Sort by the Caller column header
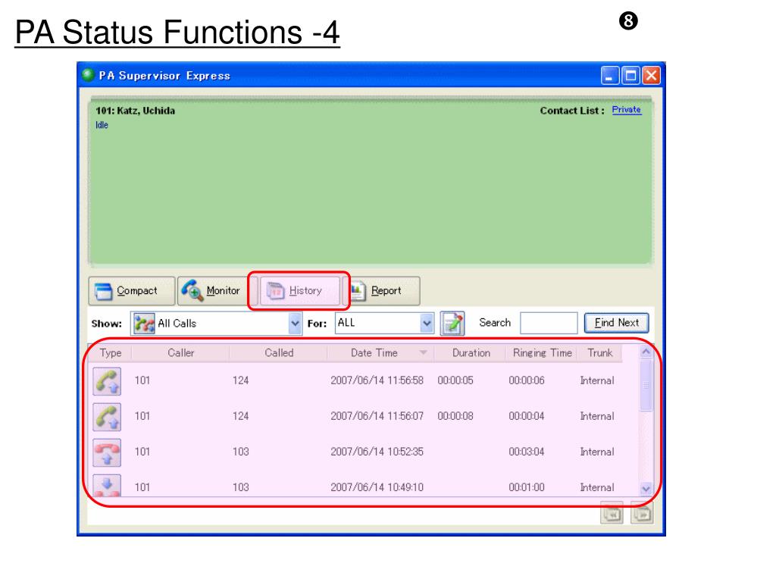776x582 pixels. pyautogui.click(x=180, y=353)
